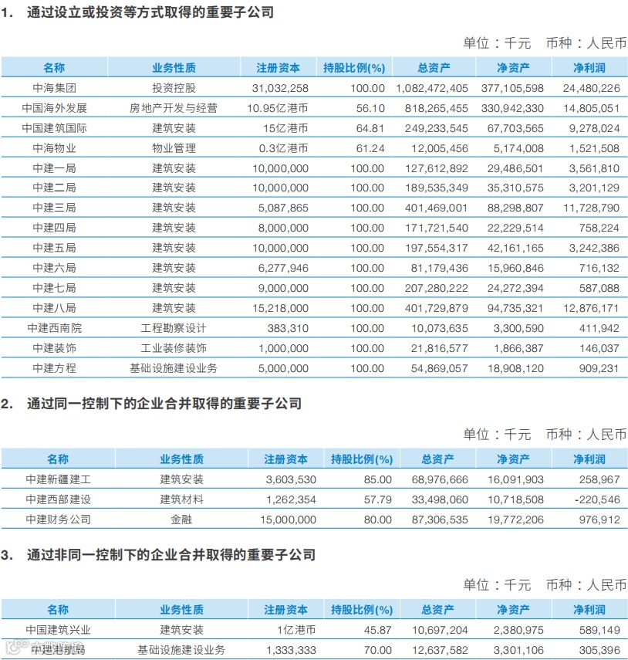Click registered capital "10.95亿港币"
Viewport: 628px width, 660px height.
pos(278,108)
